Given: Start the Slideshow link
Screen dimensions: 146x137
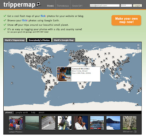Looking at the screenshot, I should [128, 132].
